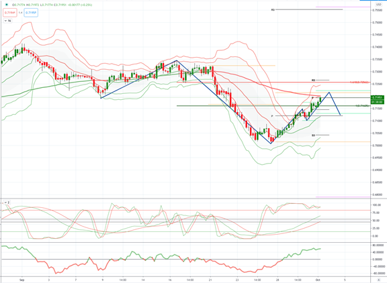
Task: Click the green market status dot
Action: [7, 5]
